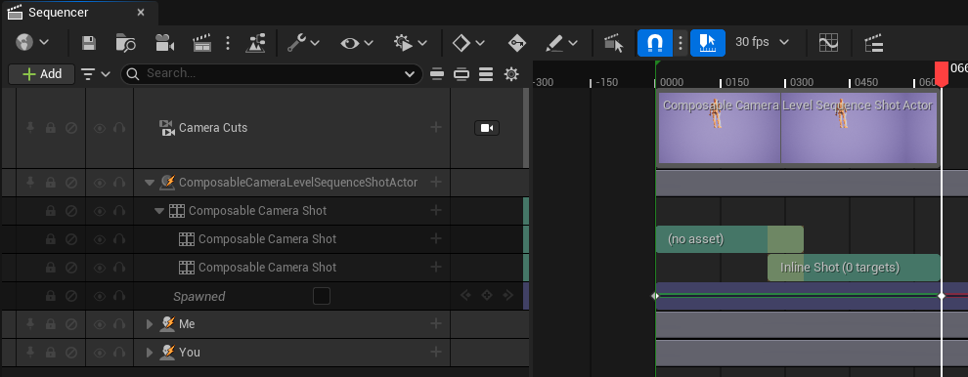The width and height of the screenshot is (968, 377).
Task: Click the render movie clapperboard icon
Action: tap(201, 43)
